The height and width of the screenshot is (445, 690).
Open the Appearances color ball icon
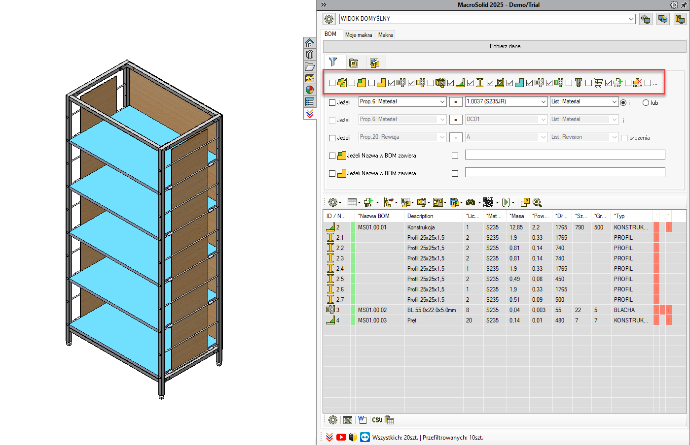tap(310, 90)
